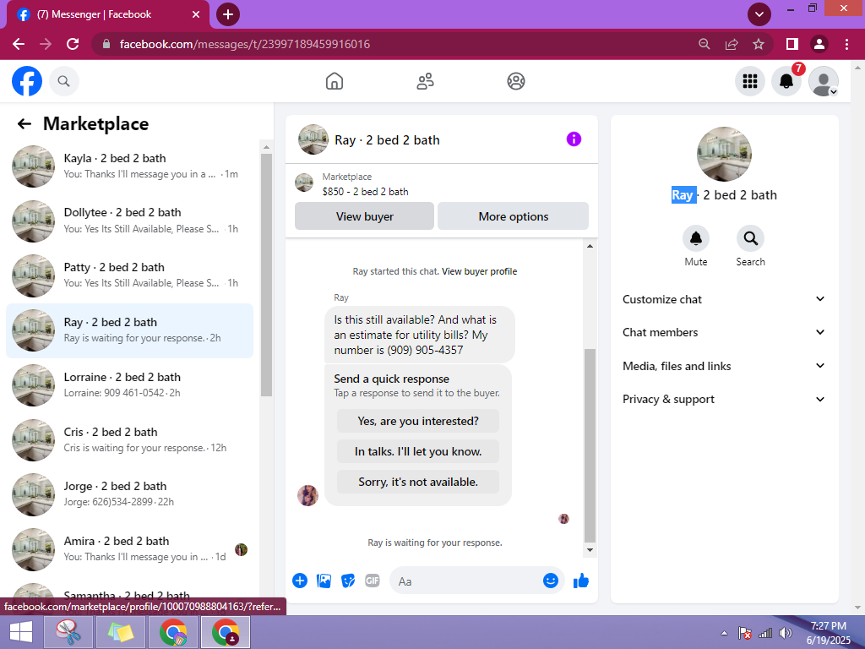
Task: Select Ray's conversation in the list
Action: pos(129,330)
